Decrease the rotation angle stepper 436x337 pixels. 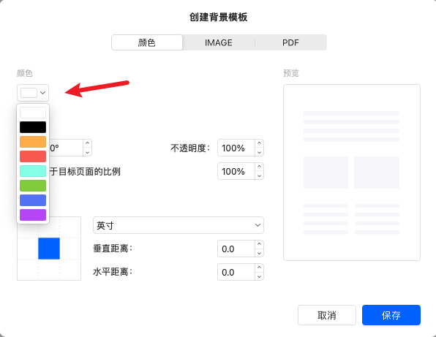[x=87, y=152]
